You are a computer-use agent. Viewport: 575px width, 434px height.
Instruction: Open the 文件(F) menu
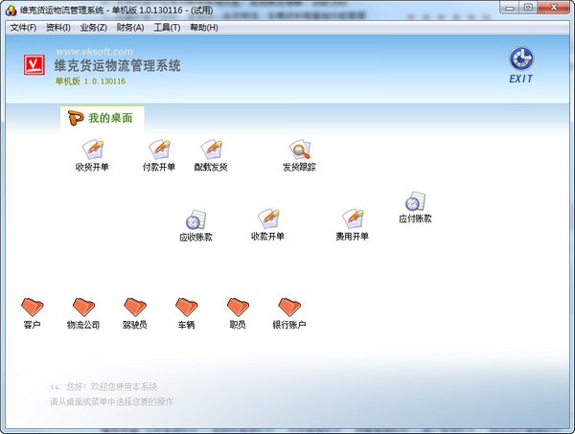click(x=23, y=28)
